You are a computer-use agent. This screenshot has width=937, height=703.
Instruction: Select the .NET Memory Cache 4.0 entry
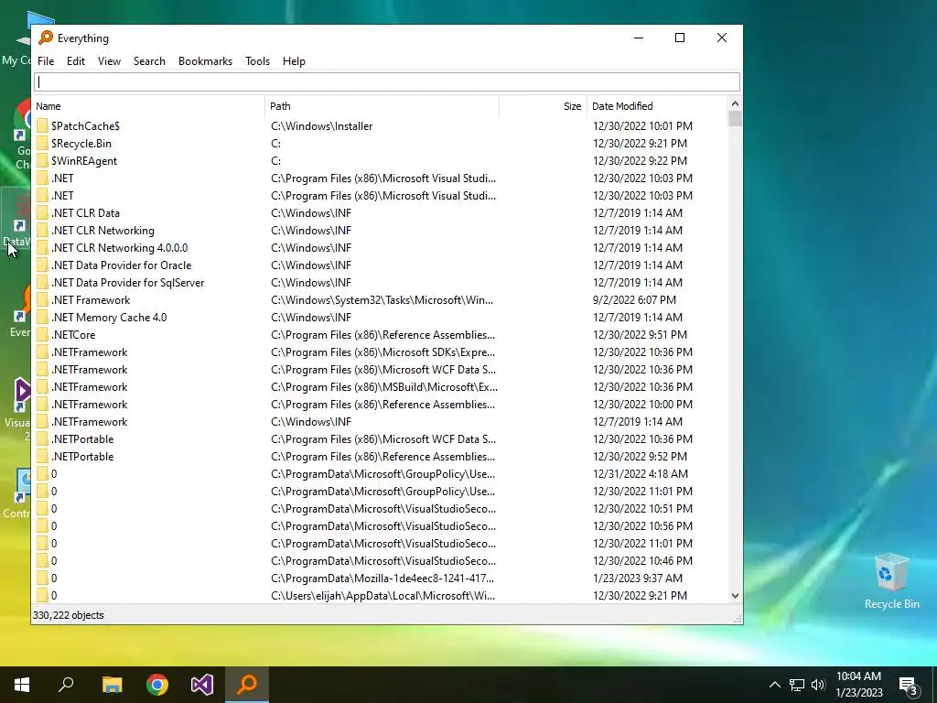click(x=109, y=318)
